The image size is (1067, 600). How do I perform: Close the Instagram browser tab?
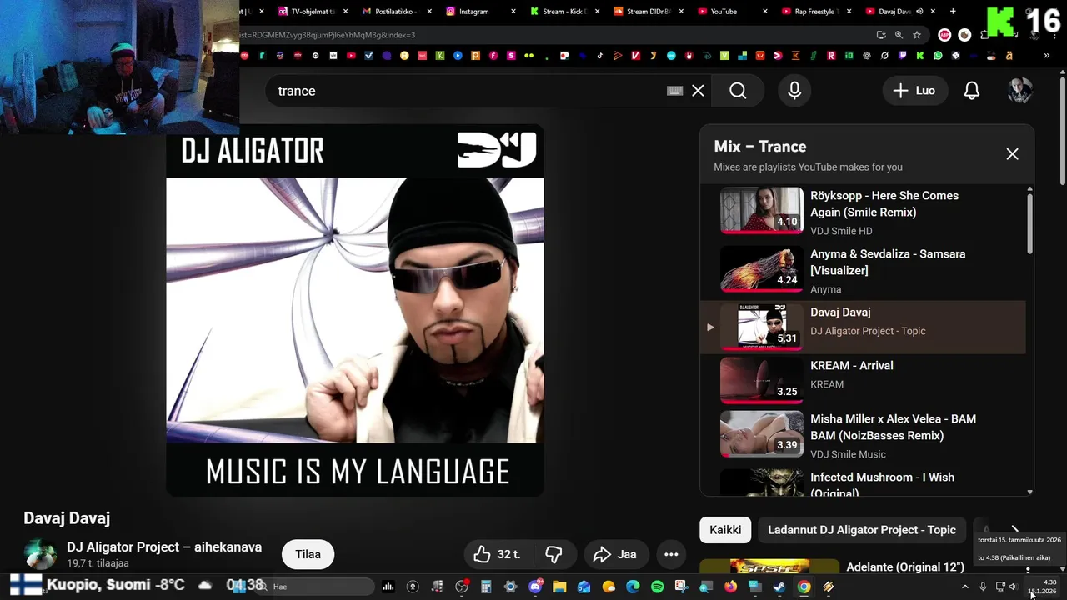click(512, 12)
